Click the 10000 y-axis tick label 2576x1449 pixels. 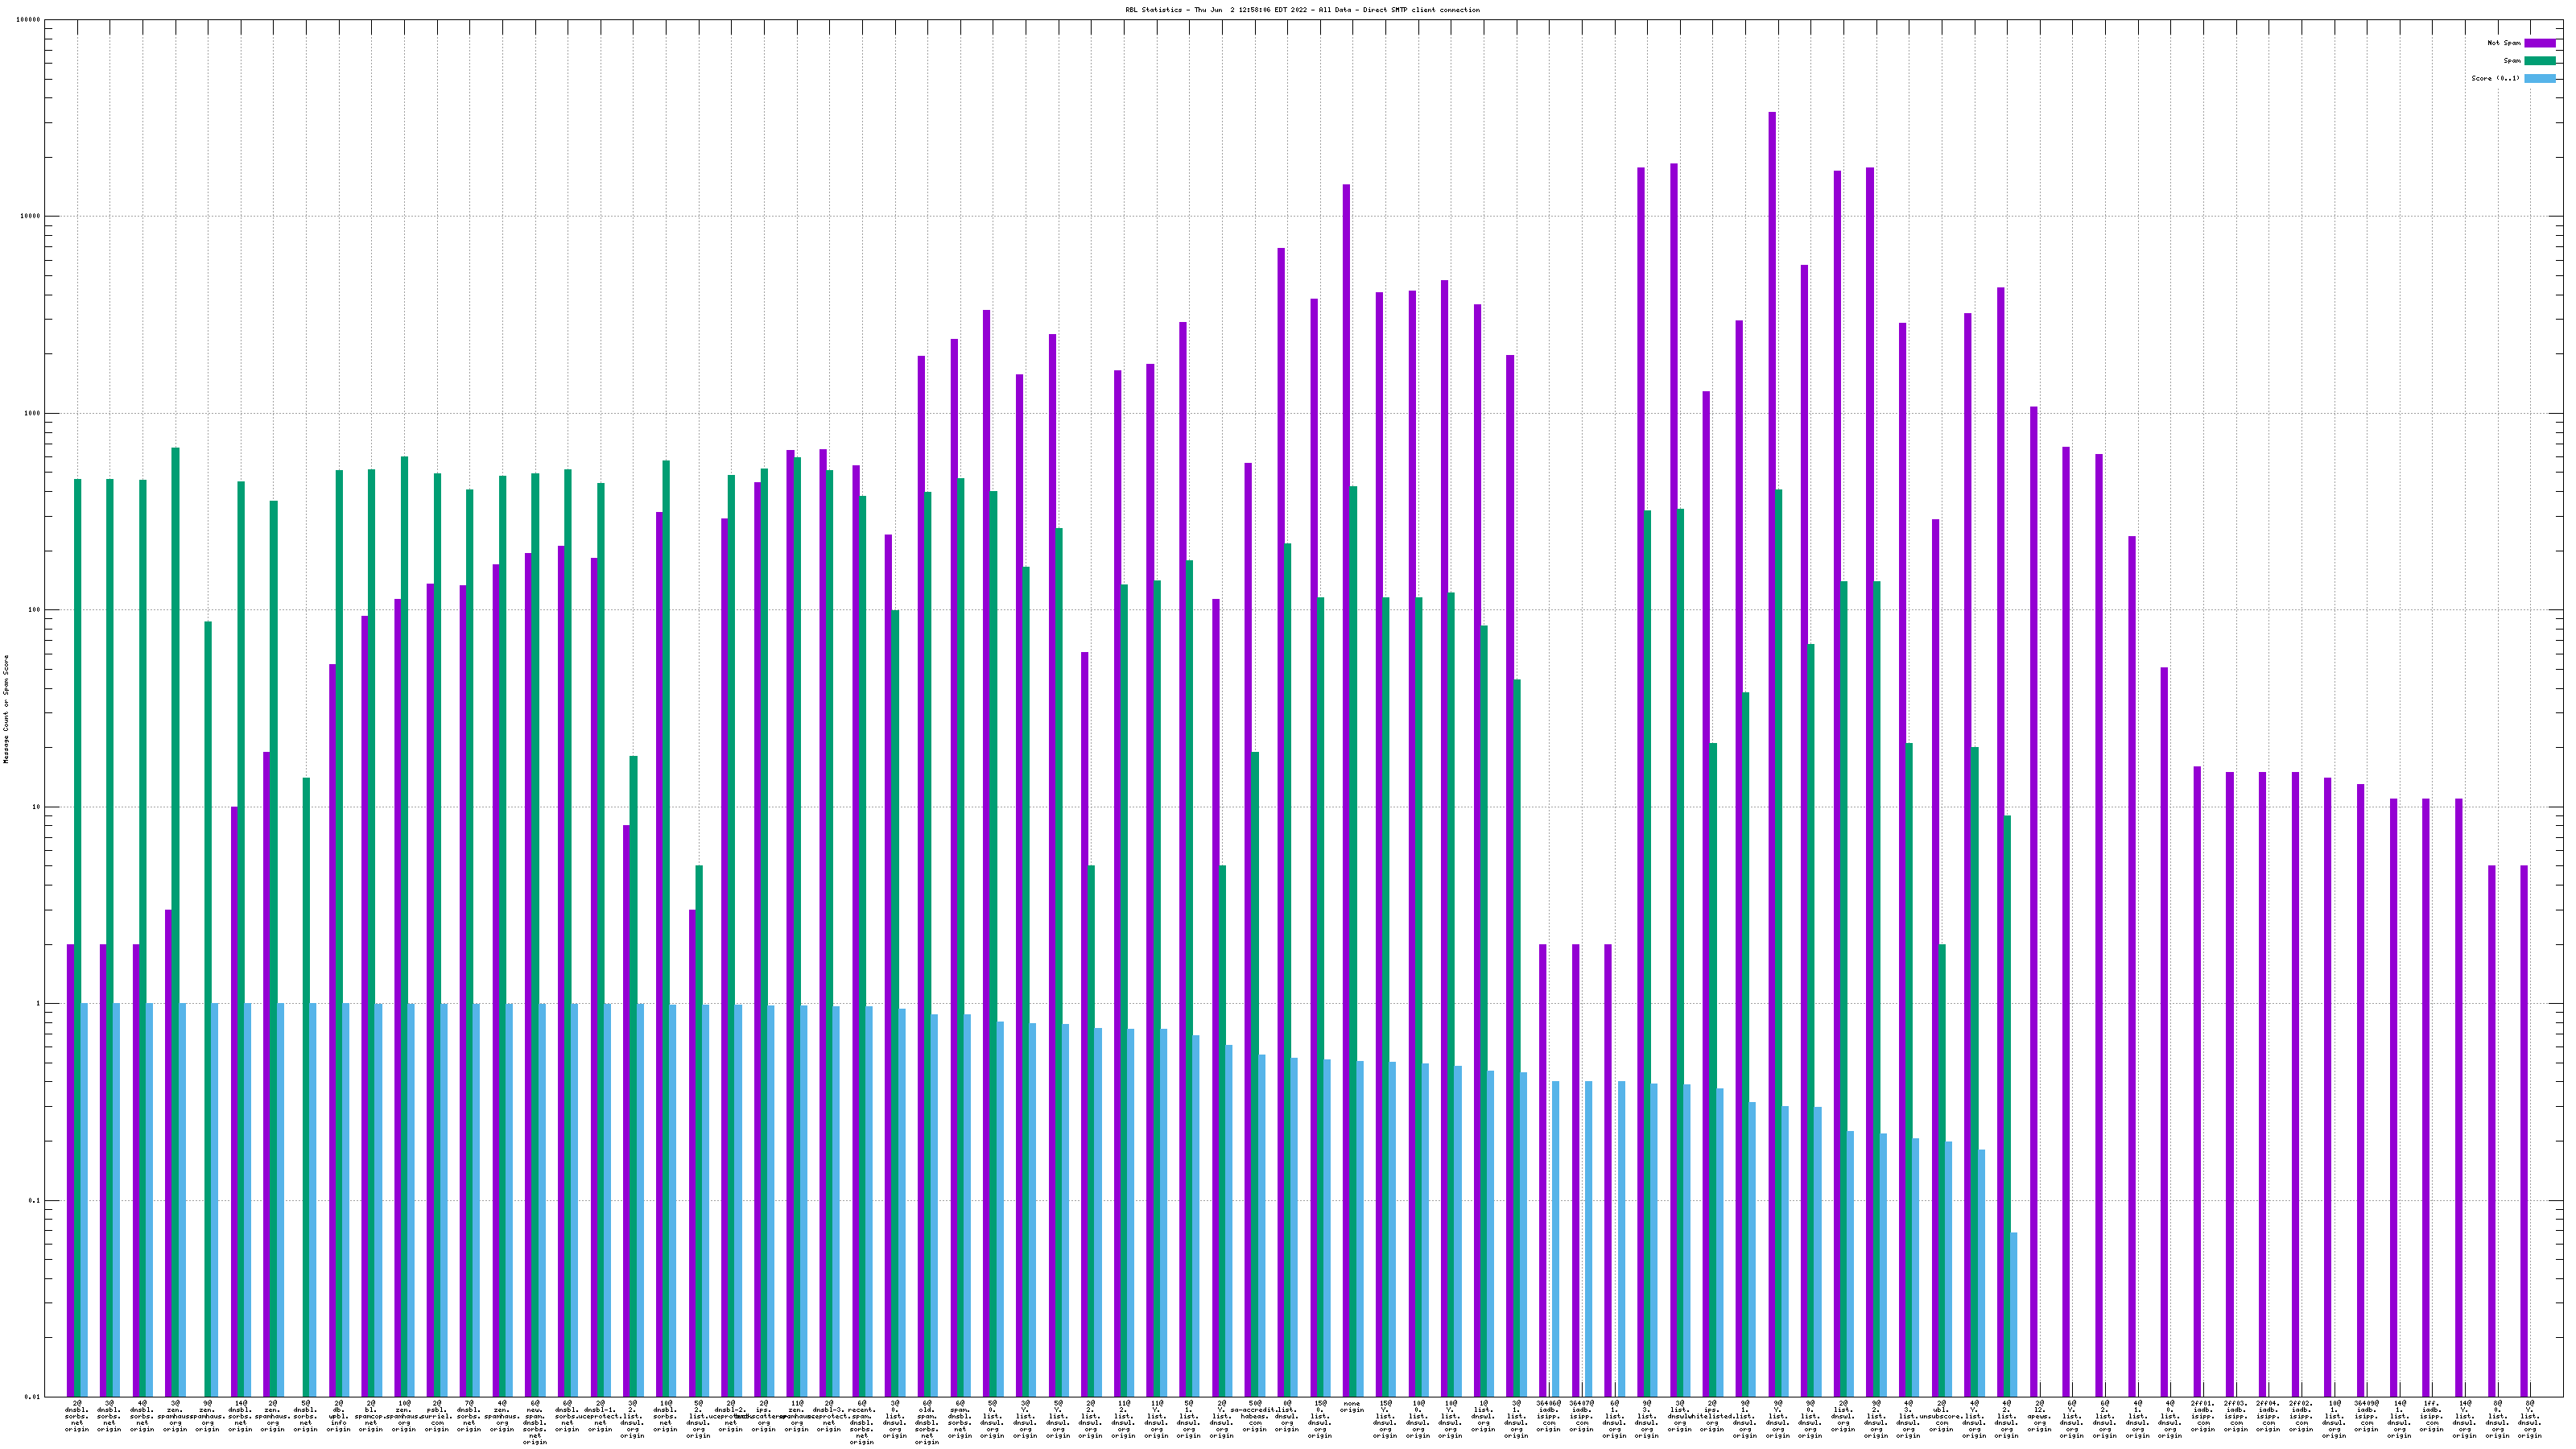[31, 217]
